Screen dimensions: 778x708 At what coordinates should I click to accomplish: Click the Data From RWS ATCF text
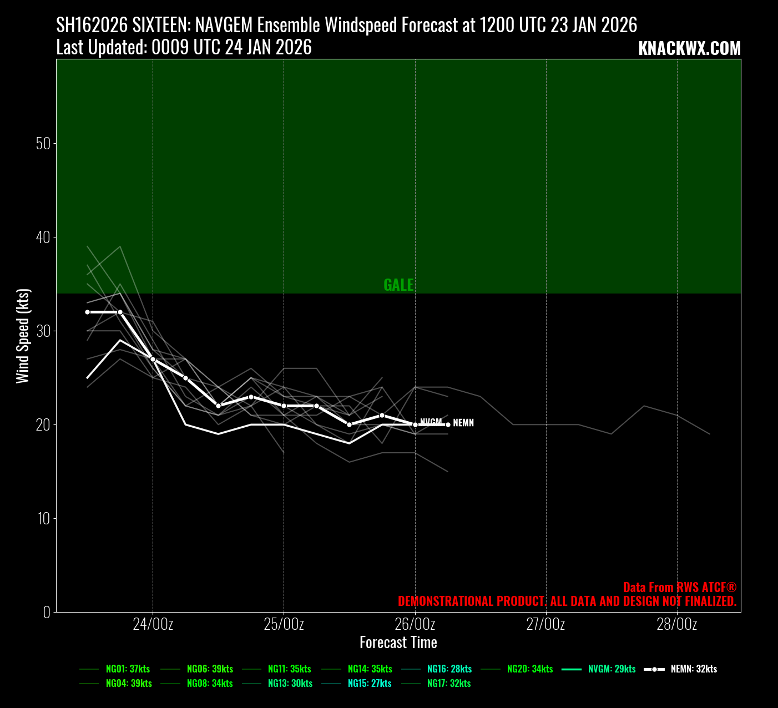(679, 588)
